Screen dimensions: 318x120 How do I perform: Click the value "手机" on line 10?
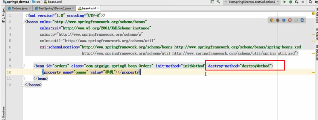pyautogui.click(x=109, y=72)
